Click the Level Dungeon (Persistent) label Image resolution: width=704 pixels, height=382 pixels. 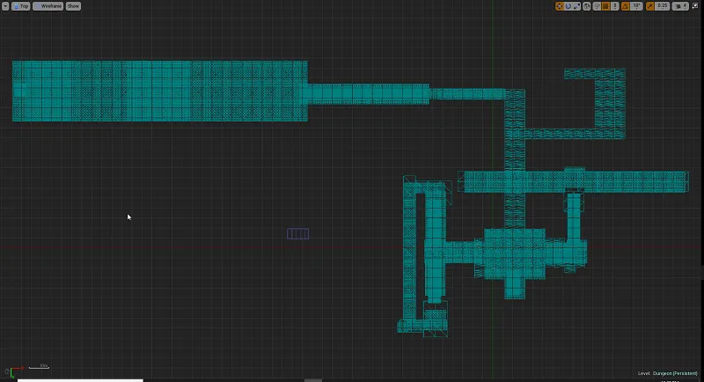point(668,373)
